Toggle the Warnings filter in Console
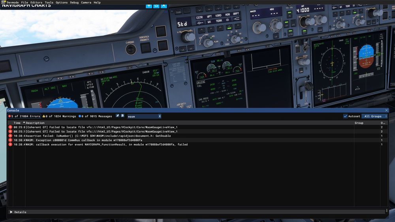395x222 pixels. tap(59, 117)
